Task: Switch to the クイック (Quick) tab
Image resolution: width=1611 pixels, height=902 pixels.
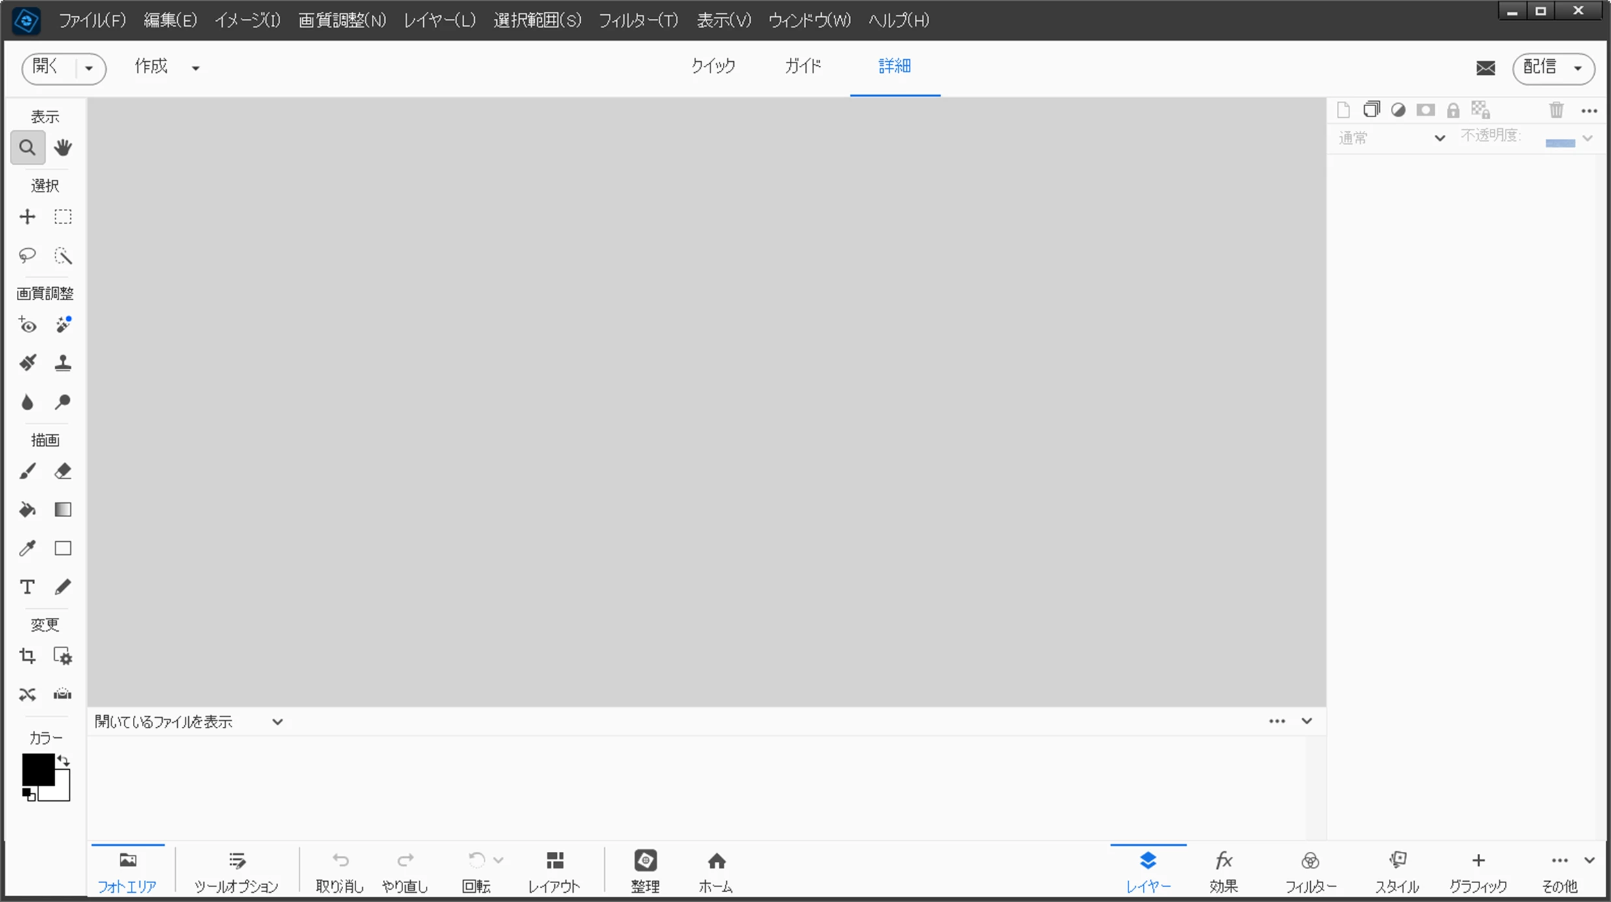Action: coord(713,66)
